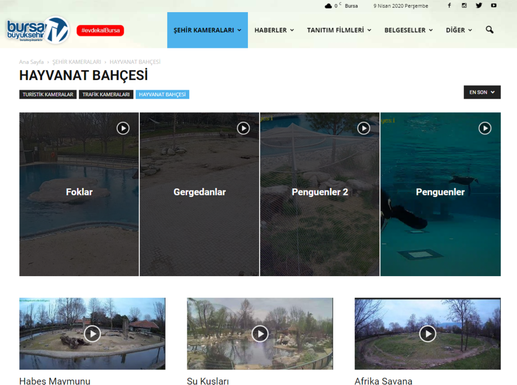The height and width of the screenshot is (385, 517).
Task: Open the Twitter bird icon
Action: coord(479,5)
